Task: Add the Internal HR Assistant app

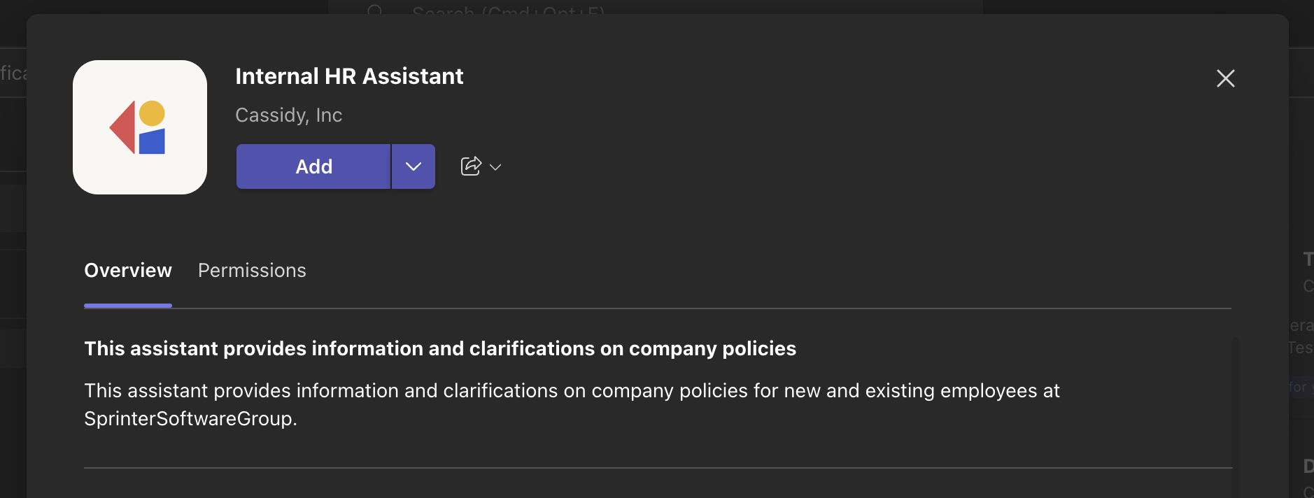Action: [x=313, y=166]
